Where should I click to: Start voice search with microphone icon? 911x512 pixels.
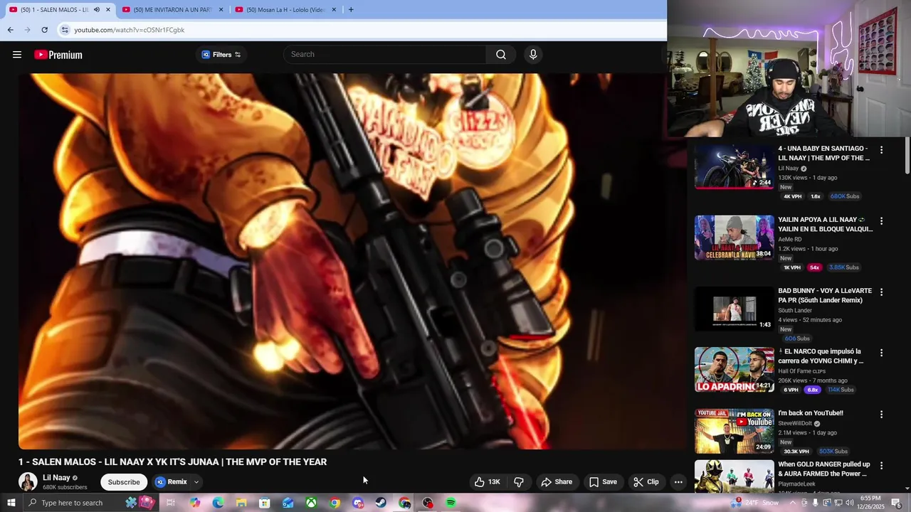click(533, 55)
